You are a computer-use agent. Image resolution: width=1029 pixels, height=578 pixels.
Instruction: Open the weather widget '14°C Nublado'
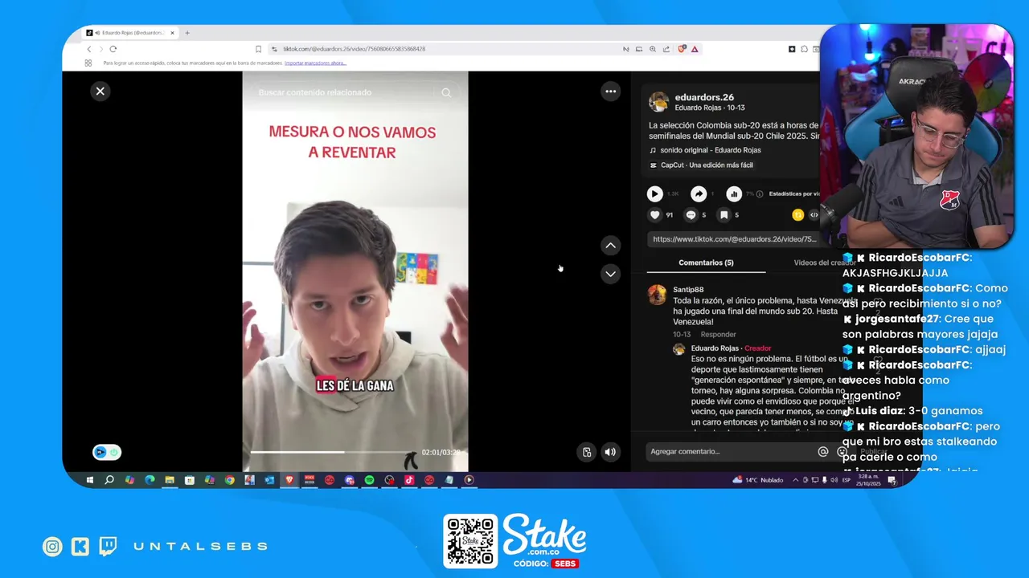757,480
